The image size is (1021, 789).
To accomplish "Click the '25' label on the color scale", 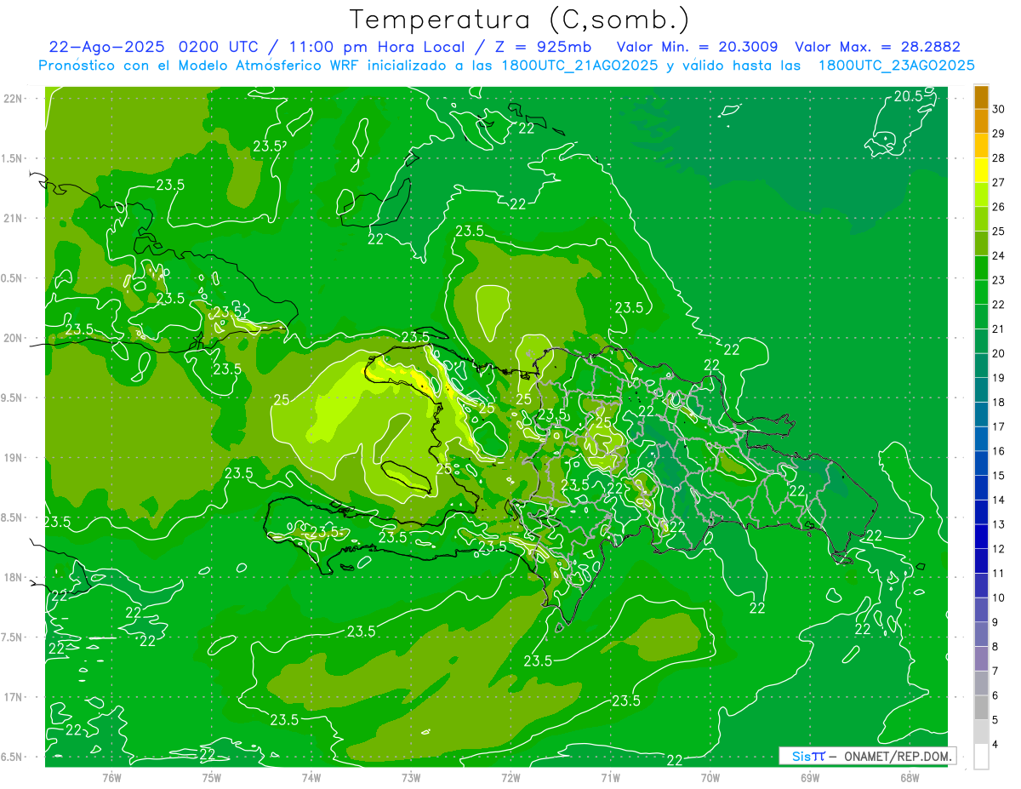I will 999,232.
